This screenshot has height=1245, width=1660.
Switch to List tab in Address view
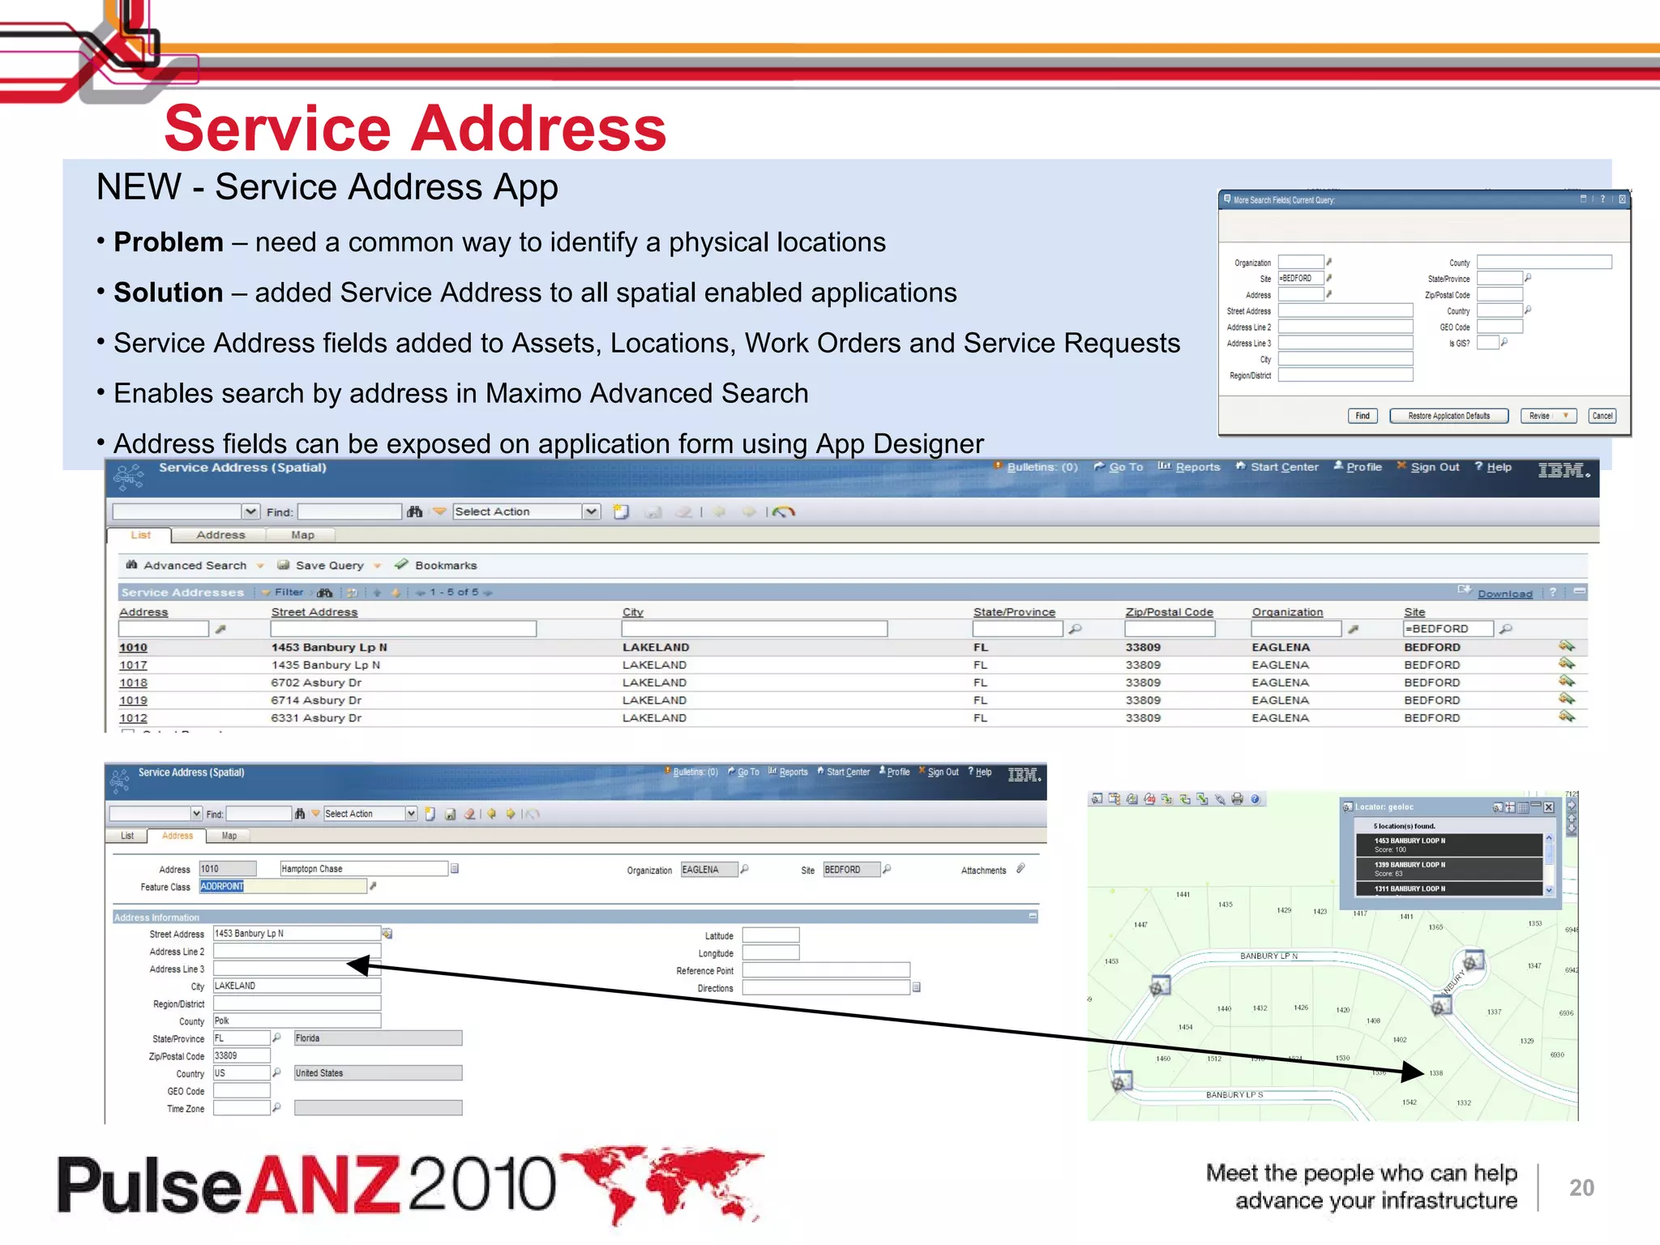click(127, 836)
